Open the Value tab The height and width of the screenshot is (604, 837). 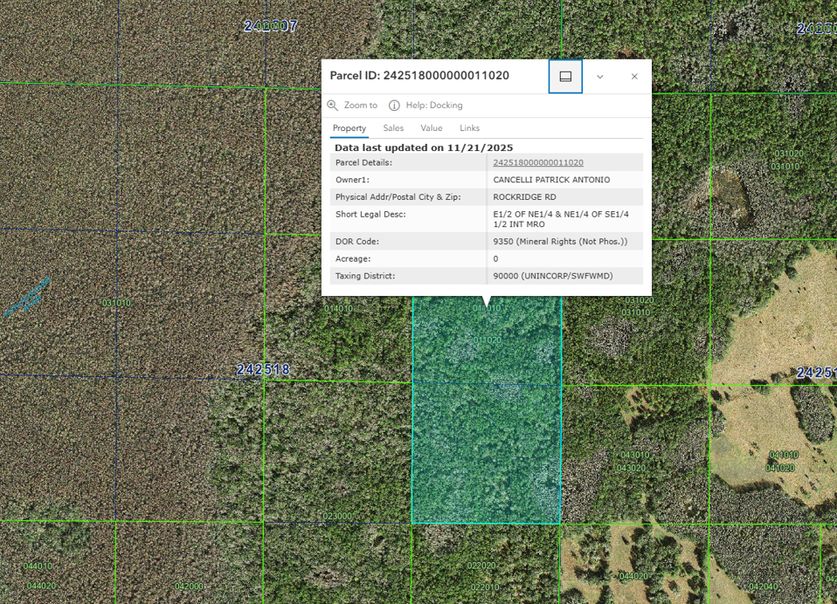432,128
